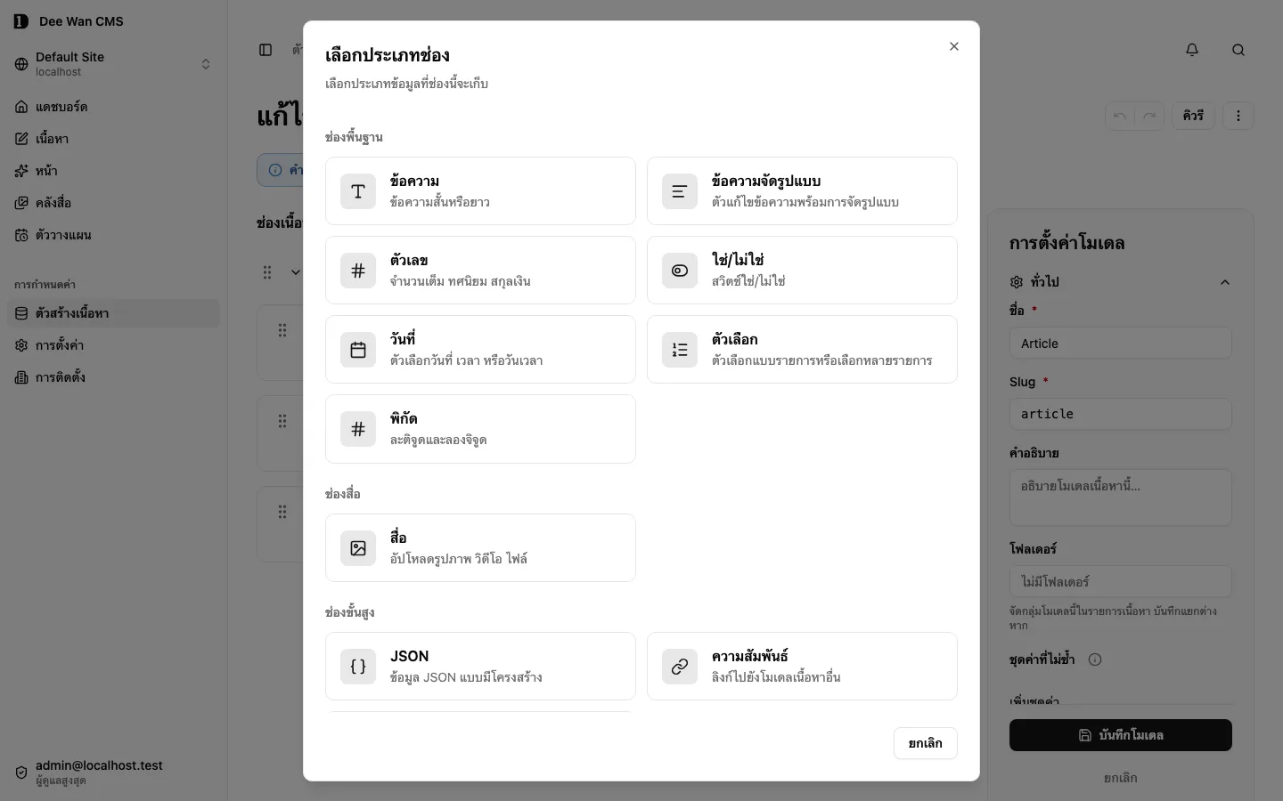Click the list icon beside ตัวเลือก
The image size is (1283, 801).
tap(680, 350)
